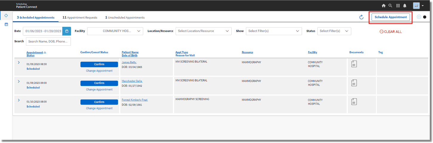The height and width of the screenshot is (143, 433).
Task: Select the target icon in left sidebar
Action: click(x=6, y=15)
